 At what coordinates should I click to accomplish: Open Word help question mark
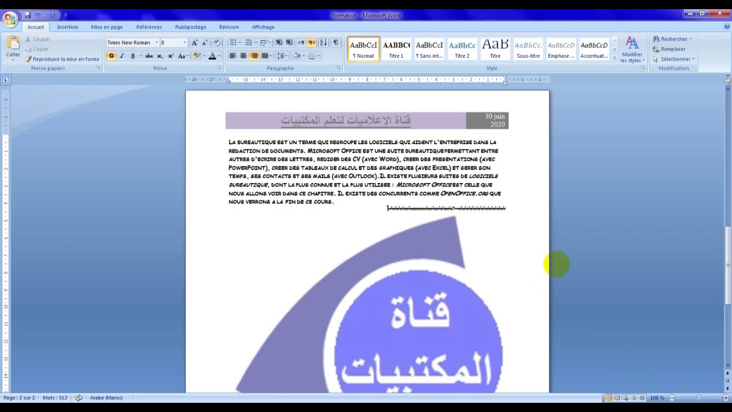click(x=727, y=26)
